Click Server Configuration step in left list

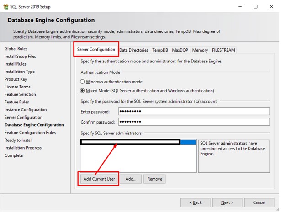[x=24, y=117]
